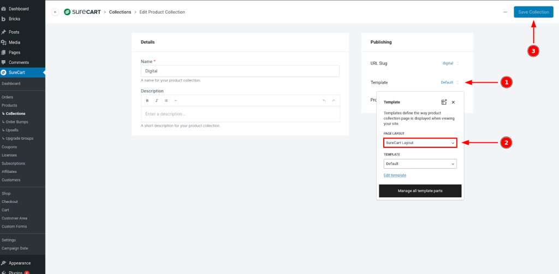This screenshot has width=559, height=274.
Task: Open the Page Layout dropdown
Action: (x=420, y=142)
